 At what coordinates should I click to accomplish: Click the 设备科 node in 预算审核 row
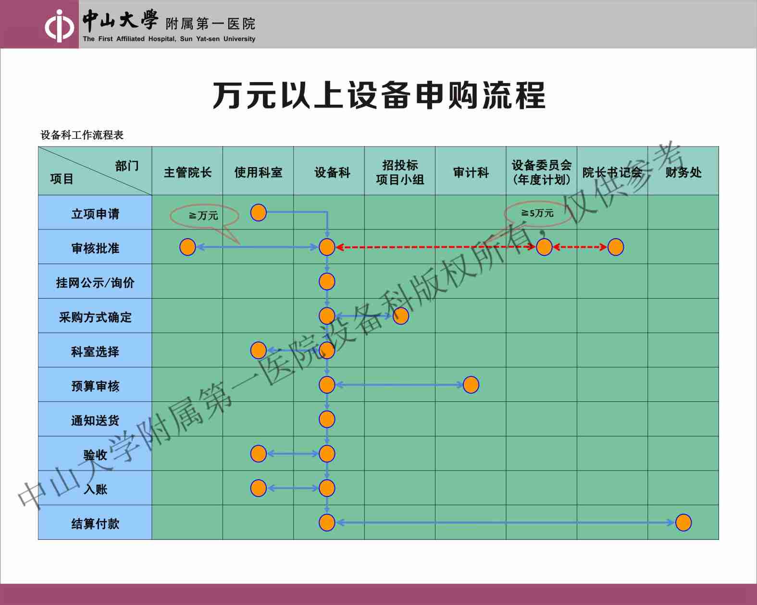click(x=327, y=385)
